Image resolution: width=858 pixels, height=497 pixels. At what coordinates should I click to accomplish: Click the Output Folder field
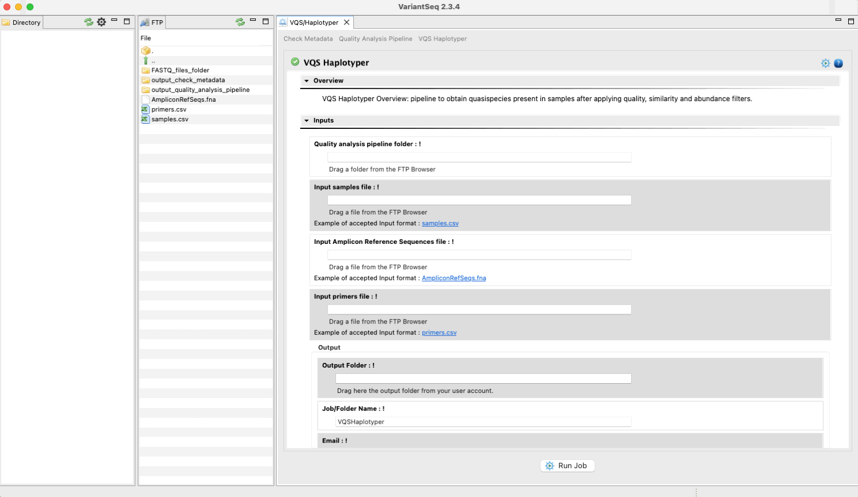tap(483, 379)
